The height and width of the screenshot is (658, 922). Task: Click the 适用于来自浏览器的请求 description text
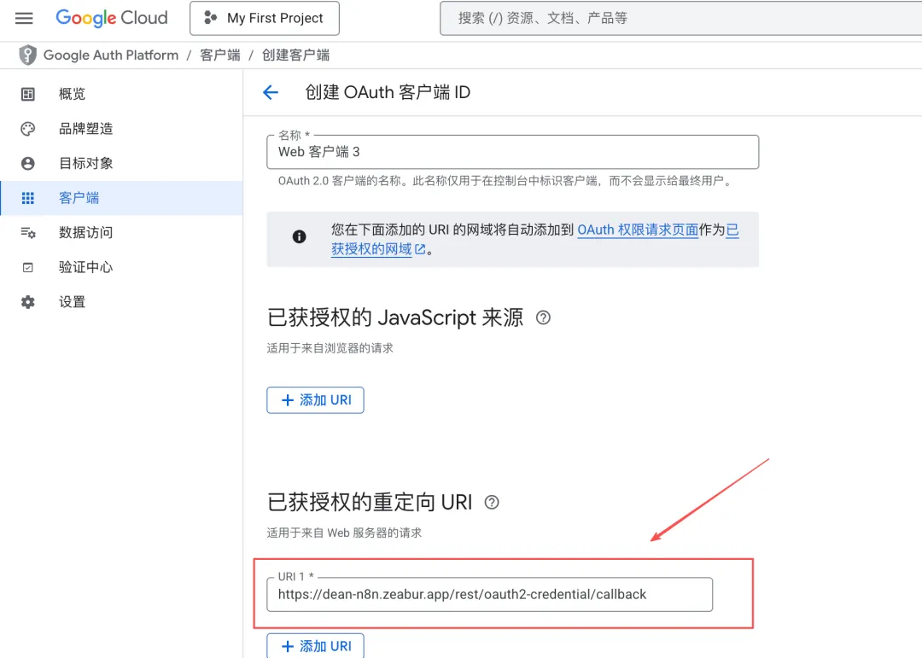point(330,348)
